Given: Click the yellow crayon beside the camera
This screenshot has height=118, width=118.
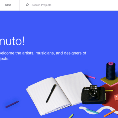Looking at the screenshot, I should click(x=109, y=91).
